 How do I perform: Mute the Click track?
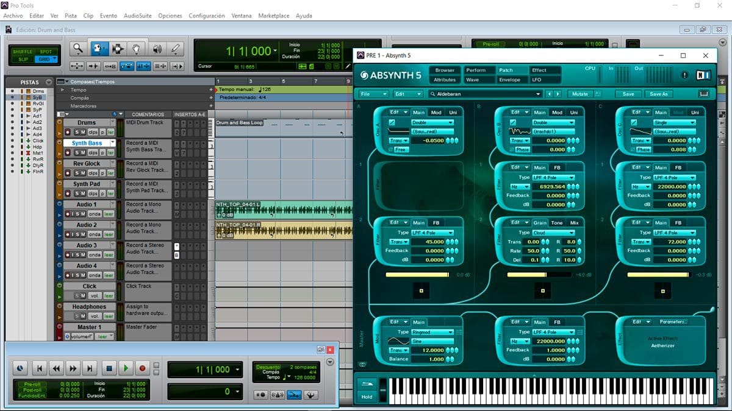84,295
